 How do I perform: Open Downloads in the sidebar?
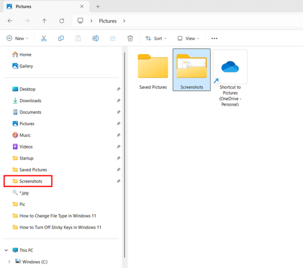(x=27, y=100)
